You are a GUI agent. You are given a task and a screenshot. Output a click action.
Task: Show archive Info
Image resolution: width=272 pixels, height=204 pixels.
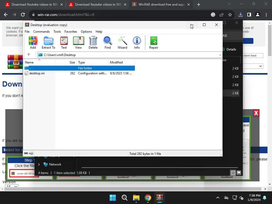[x=137, y=43]
